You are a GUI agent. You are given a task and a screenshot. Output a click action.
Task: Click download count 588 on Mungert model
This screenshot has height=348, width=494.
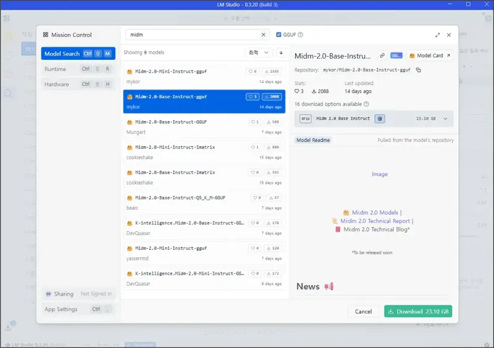click(x=273, y=122)
